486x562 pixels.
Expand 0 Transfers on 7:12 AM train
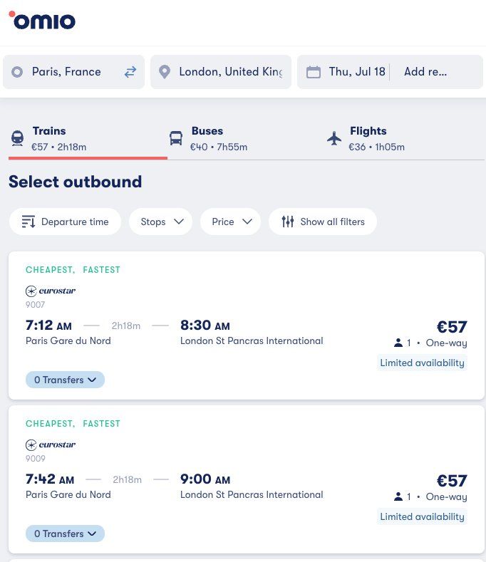coord(65,380)
